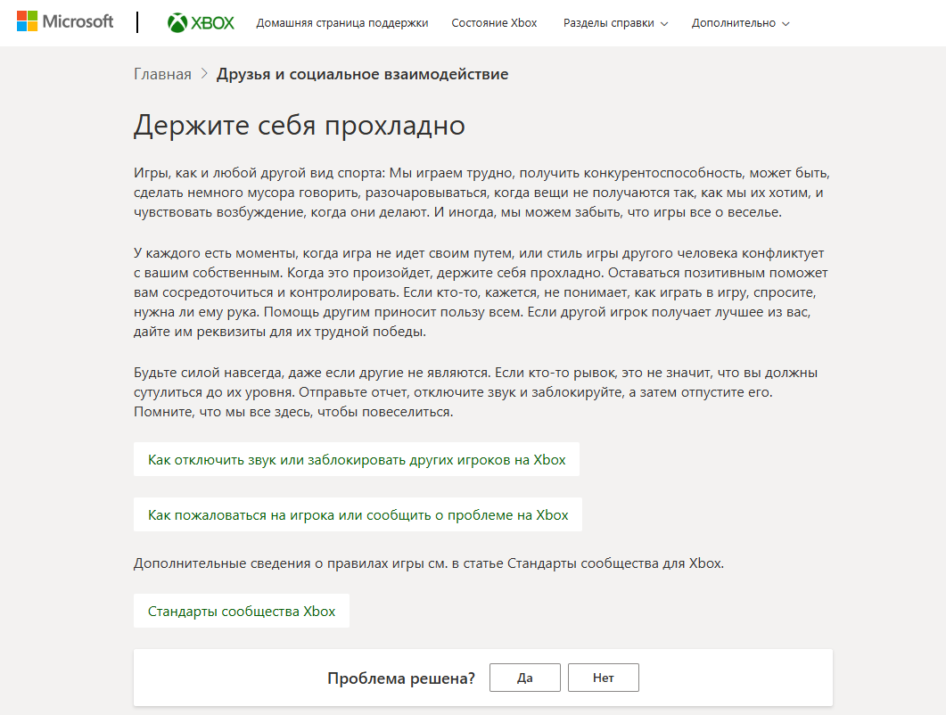The height and width of the screenshot is (715, 946).
Task: Click the heading Держите себя прохладно
Action: [299, 125]
